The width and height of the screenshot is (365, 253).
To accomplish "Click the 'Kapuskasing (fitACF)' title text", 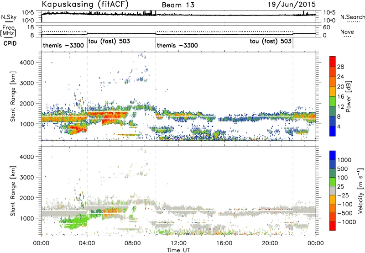I will pyautogui.click(x=85, y=4).
